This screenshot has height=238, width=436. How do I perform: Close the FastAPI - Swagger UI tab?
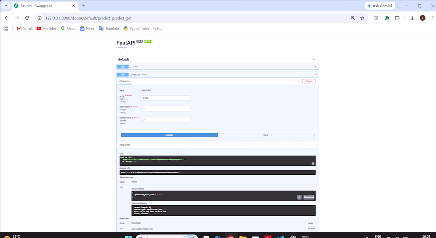73,6
